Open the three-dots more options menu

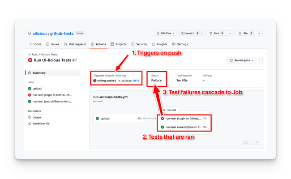point(261,60)
